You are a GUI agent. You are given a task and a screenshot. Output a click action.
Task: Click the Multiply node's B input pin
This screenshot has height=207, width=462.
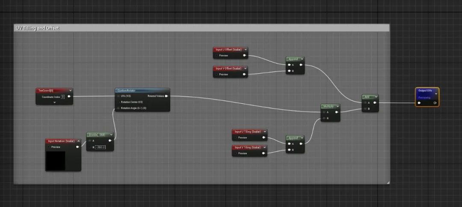324,118
